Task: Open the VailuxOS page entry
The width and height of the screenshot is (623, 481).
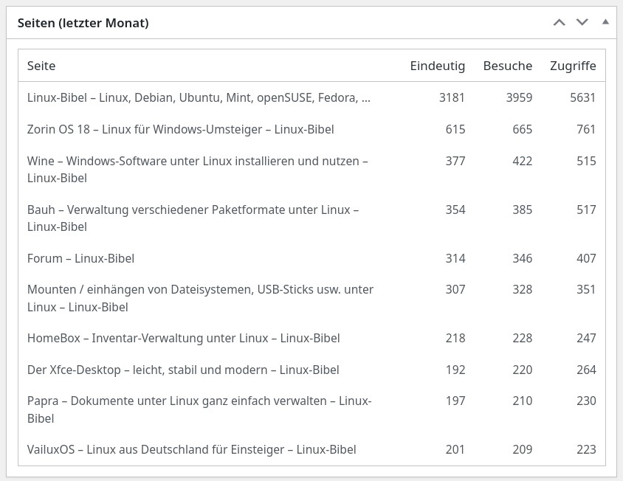Action: point(191,449)
